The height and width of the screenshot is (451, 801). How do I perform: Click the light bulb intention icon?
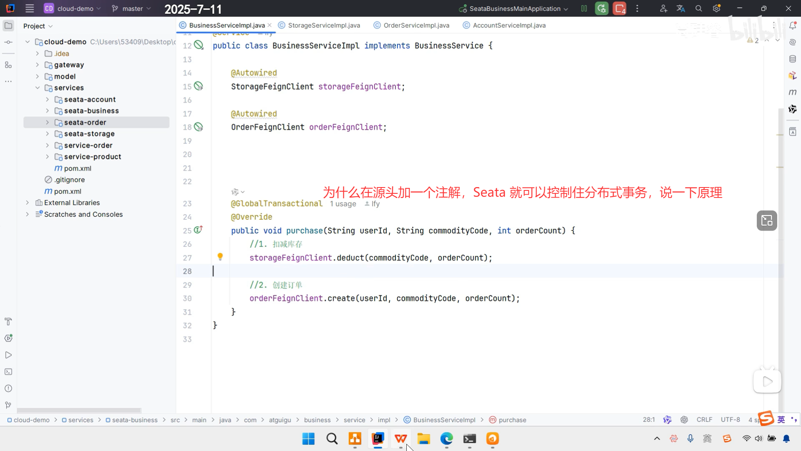(x=220, y=257)
